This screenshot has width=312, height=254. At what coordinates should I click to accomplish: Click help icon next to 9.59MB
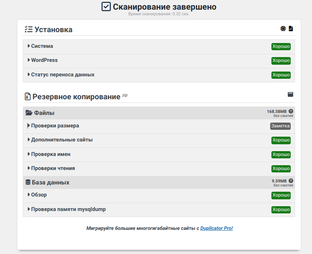click(291, 181)
